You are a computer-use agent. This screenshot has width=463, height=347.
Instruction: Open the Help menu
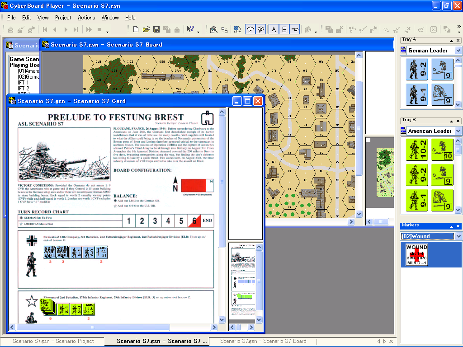coord(130,18)
